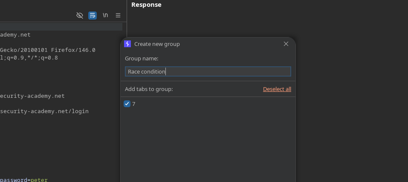Image resolution: width=408 pixels, height=182 pixels.
Task: Click the 'Add tabs to group:' label
Action: [x=149, y=89]
